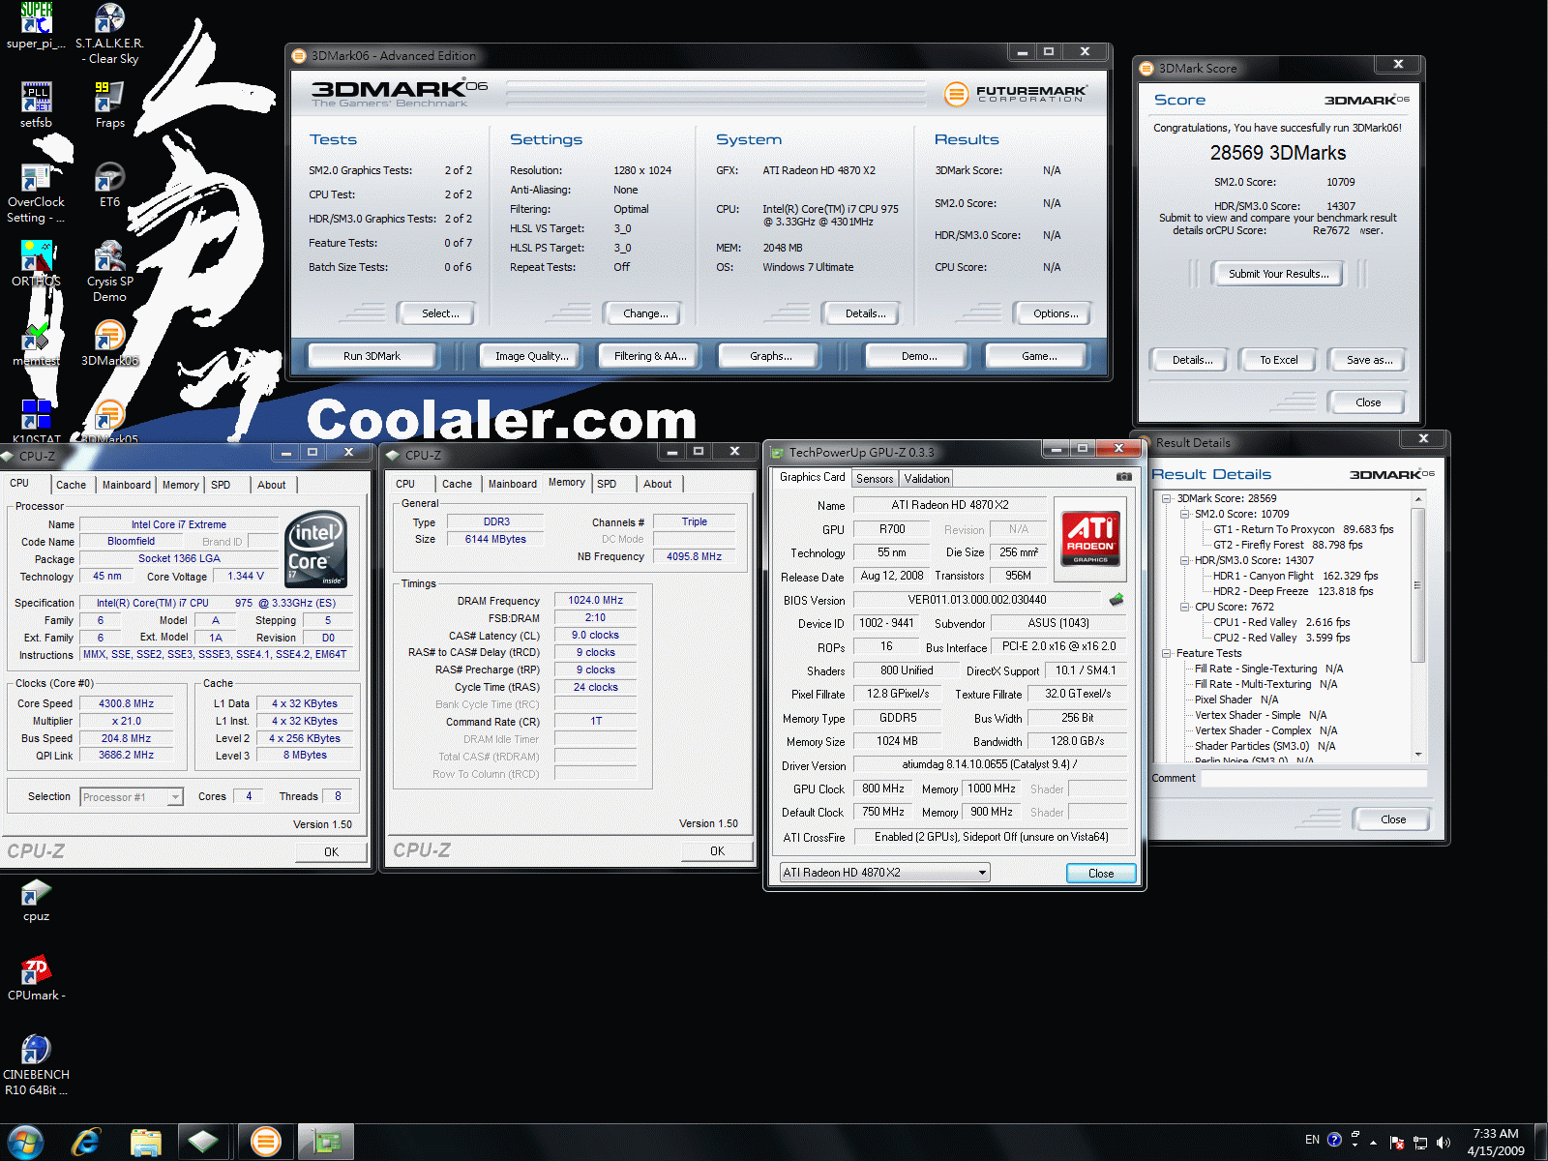Switch to the GPU-Z Sensors tab
Screen dimensions: 1548x1161
point(875,479)
